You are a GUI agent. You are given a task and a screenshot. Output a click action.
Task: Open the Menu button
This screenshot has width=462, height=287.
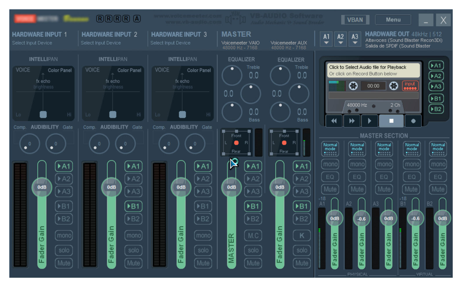pos(393,20)
